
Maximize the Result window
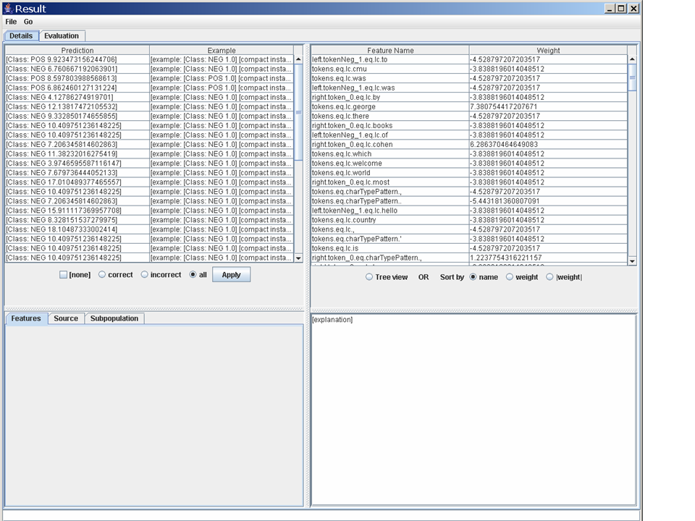click(621, 9)
